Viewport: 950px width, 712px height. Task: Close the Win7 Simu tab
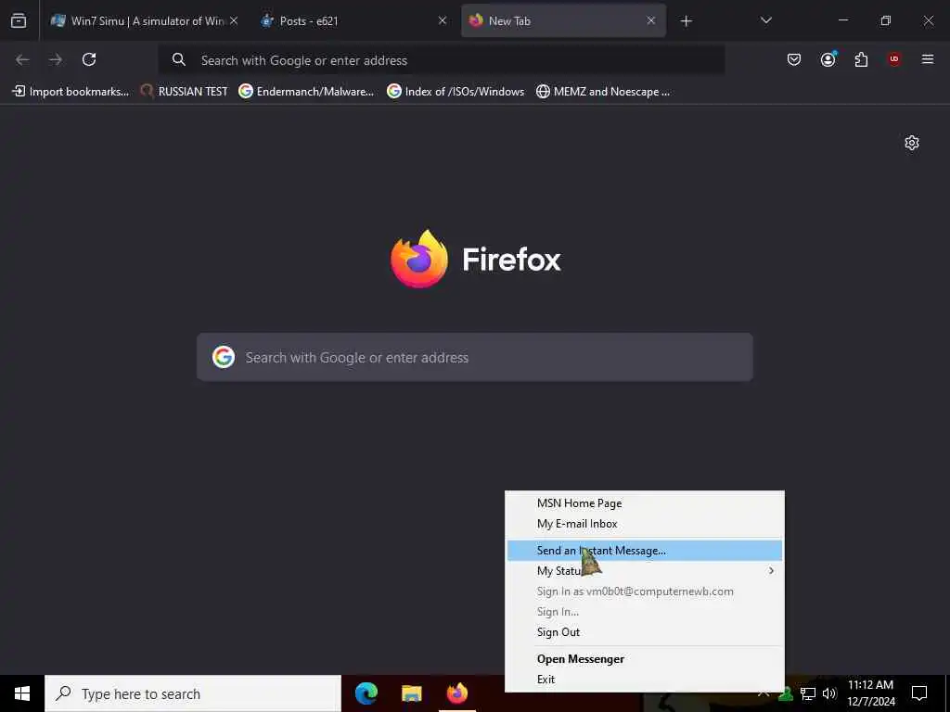tap(233, 20)
